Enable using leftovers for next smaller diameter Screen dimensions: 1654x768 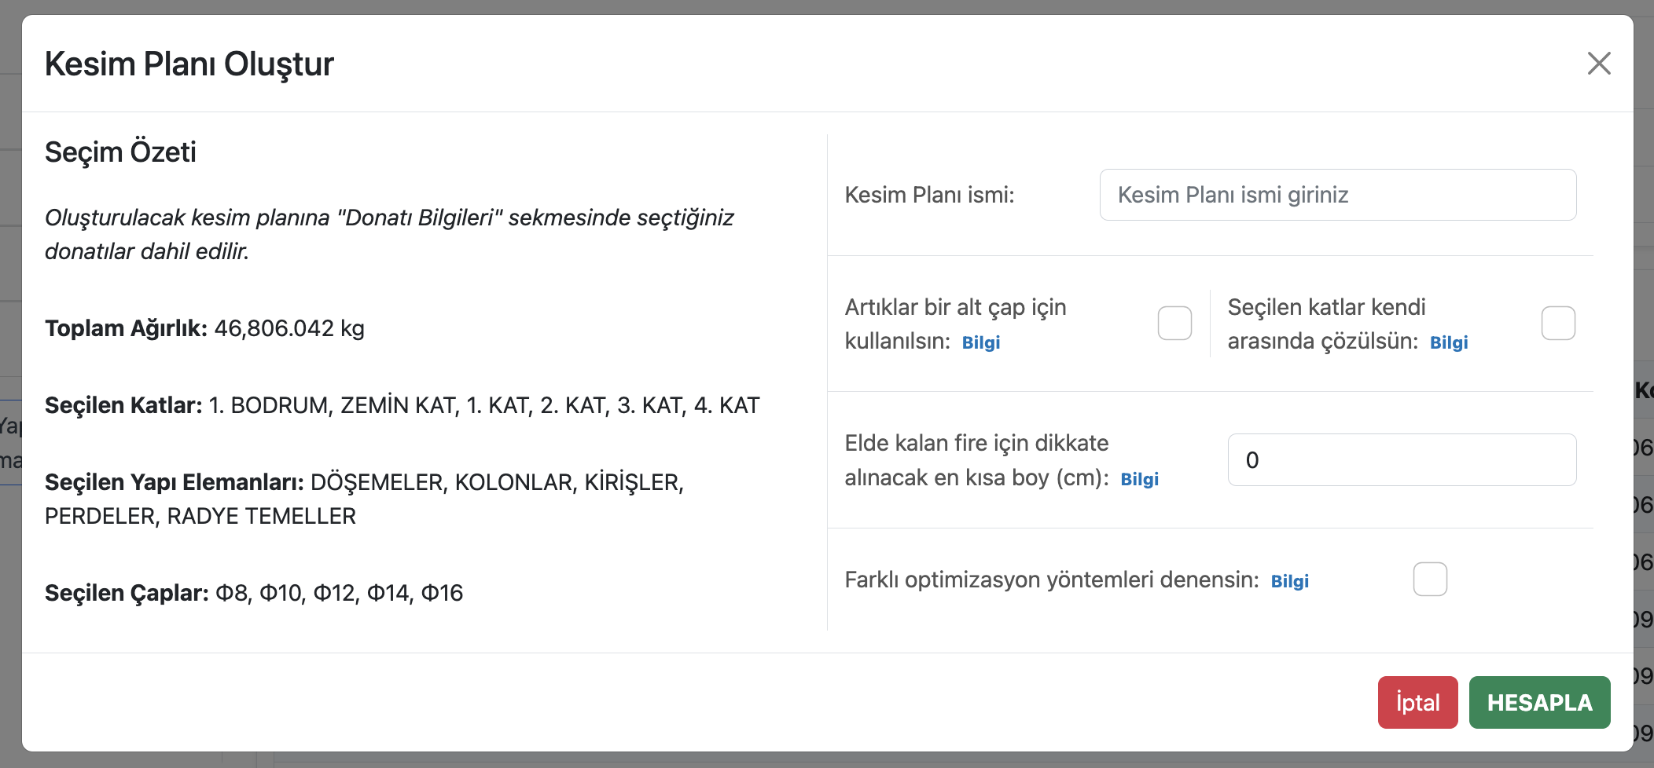click(x=1174, y=324)
